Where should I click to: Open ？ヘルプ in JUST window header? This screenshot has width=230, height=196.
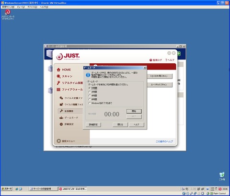pos(170,60)
